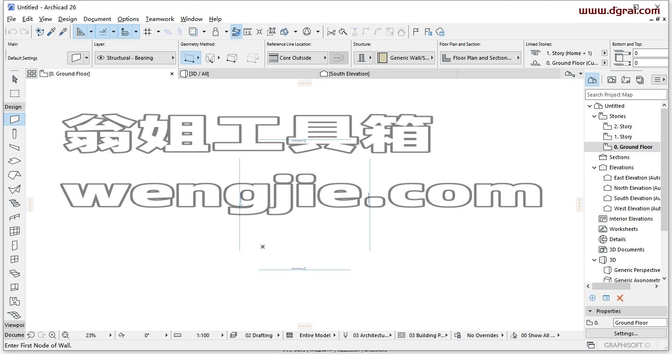Open the Document menu

97,19
